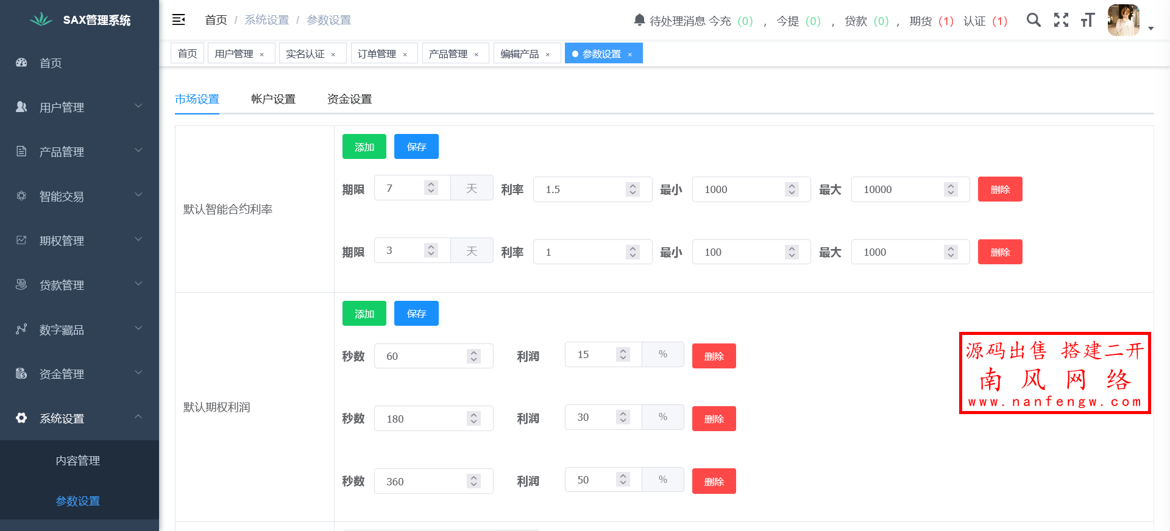
Task: Click the 资金管理 coins icon
Action: [x=21, y=373]
